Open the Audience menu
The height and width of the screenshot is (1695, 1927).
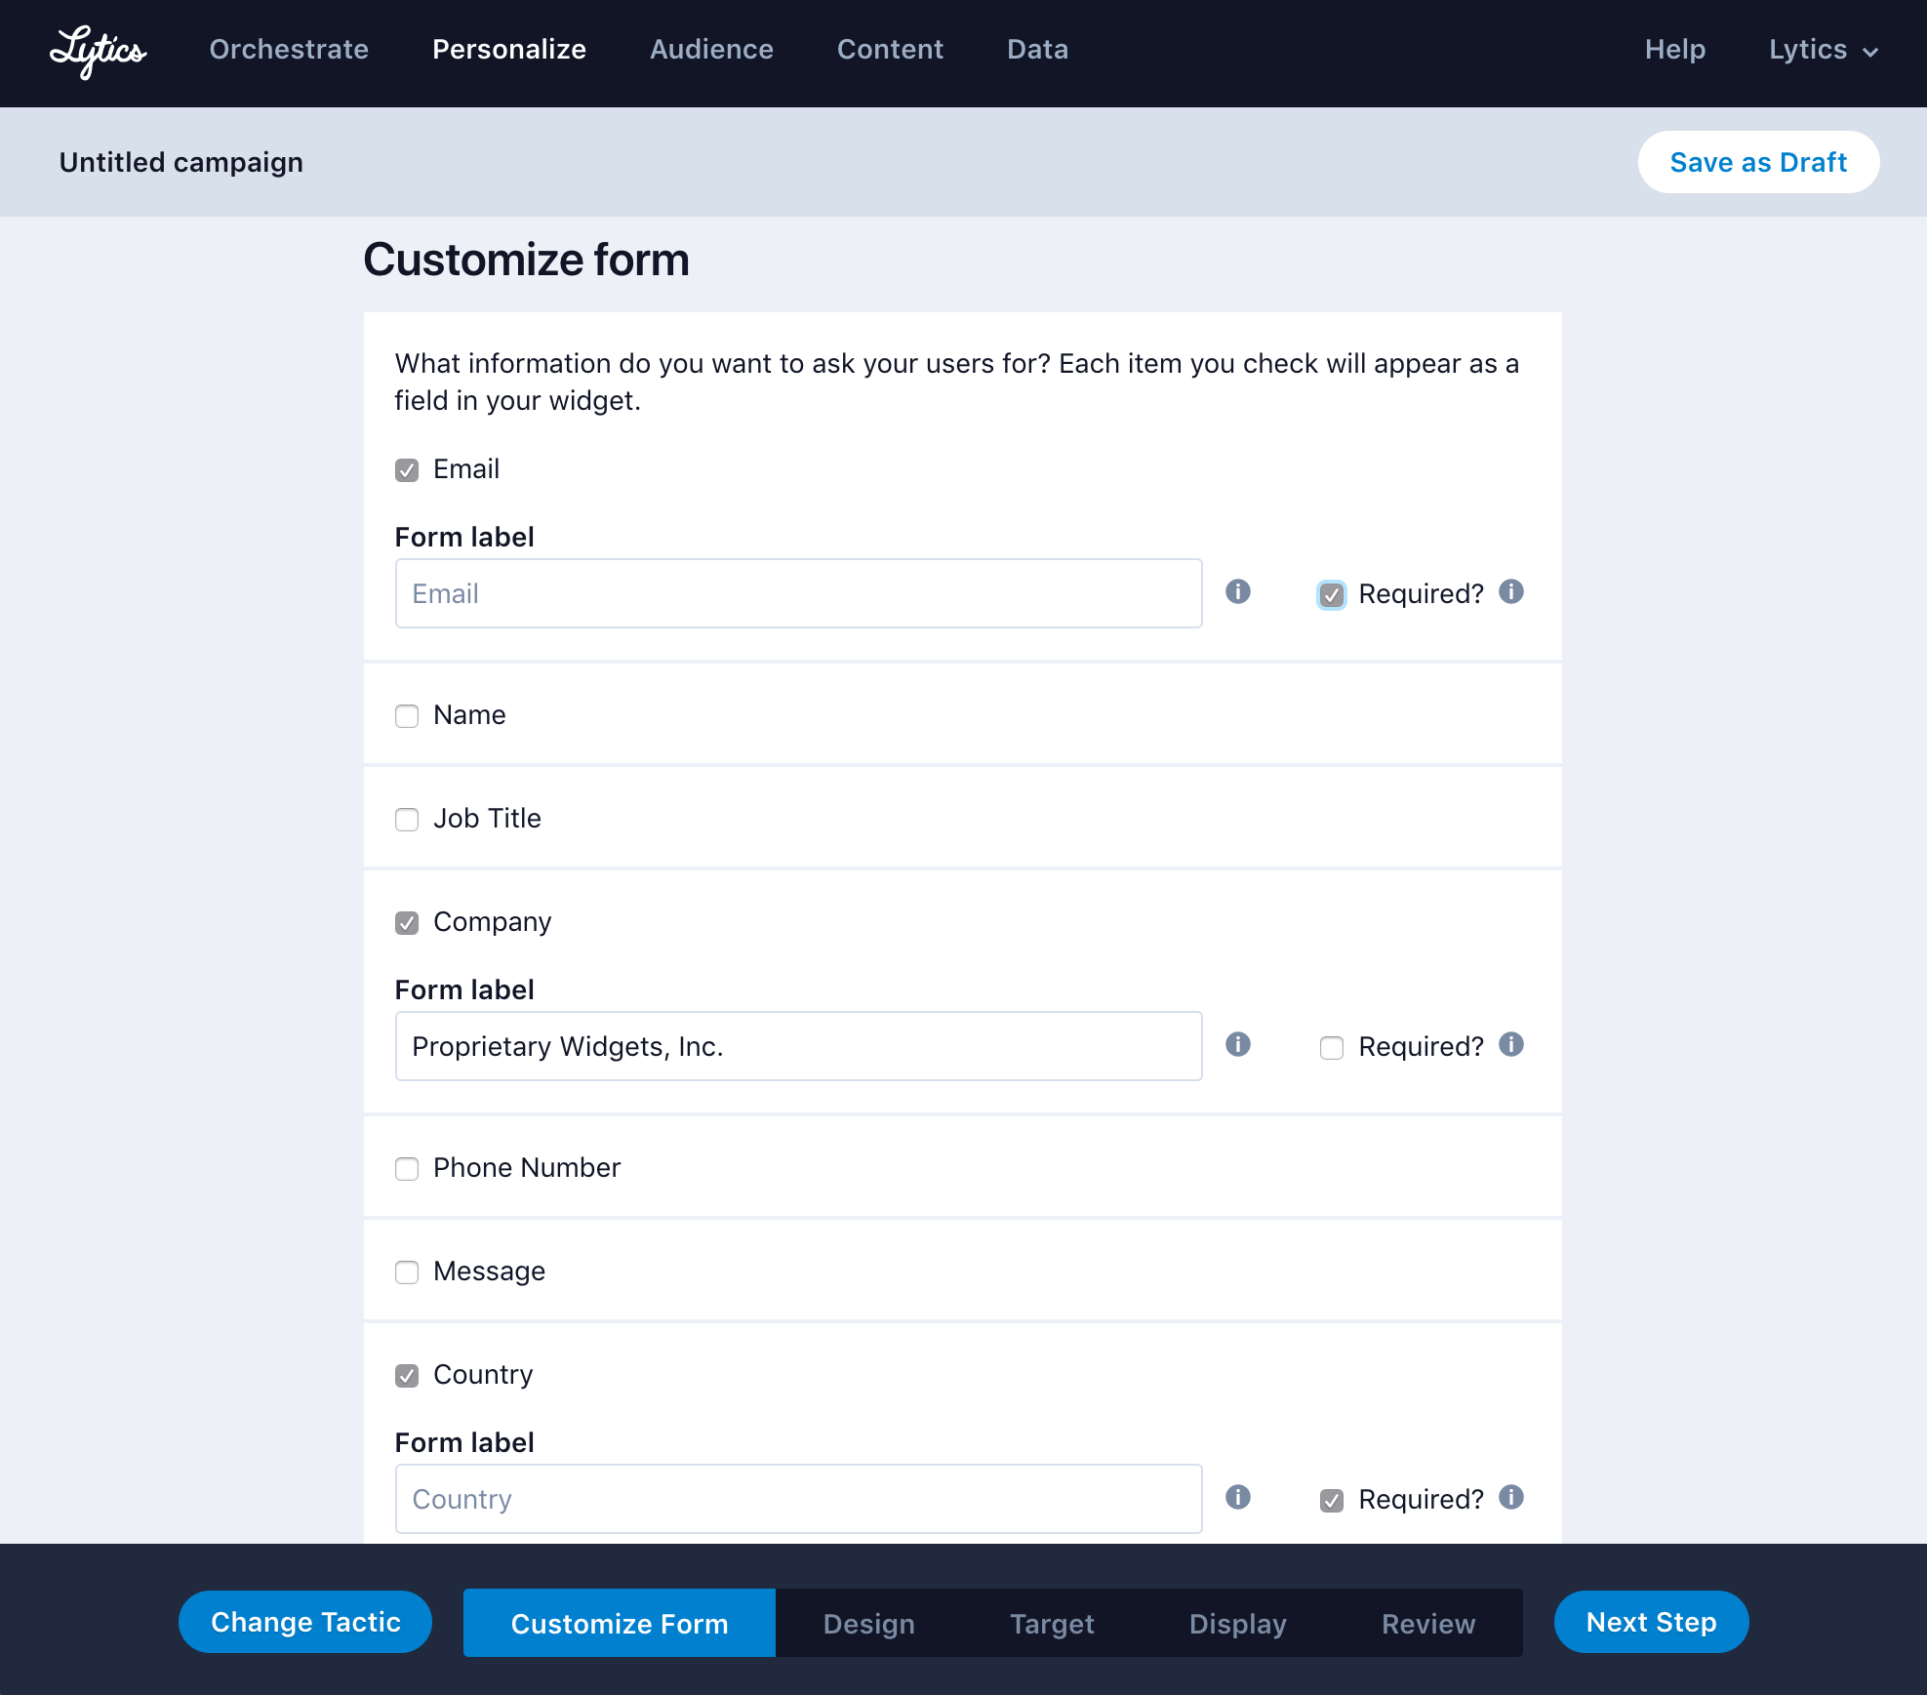pyautogui.click(x=711, y=50)
